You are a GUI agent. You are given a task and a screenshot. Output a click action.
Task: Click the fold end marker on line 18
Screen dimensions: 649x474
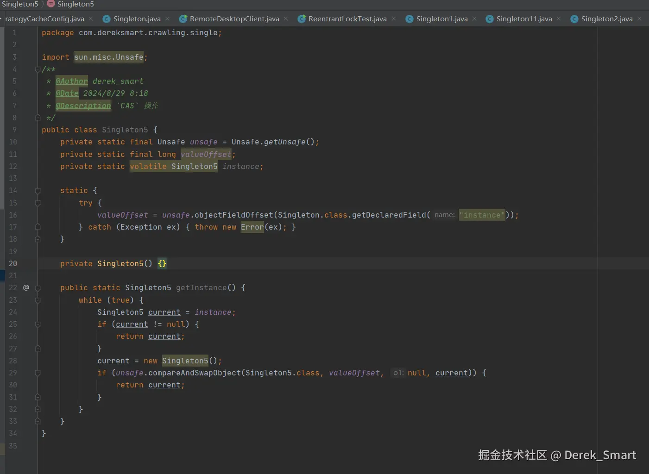click(38, 239)
